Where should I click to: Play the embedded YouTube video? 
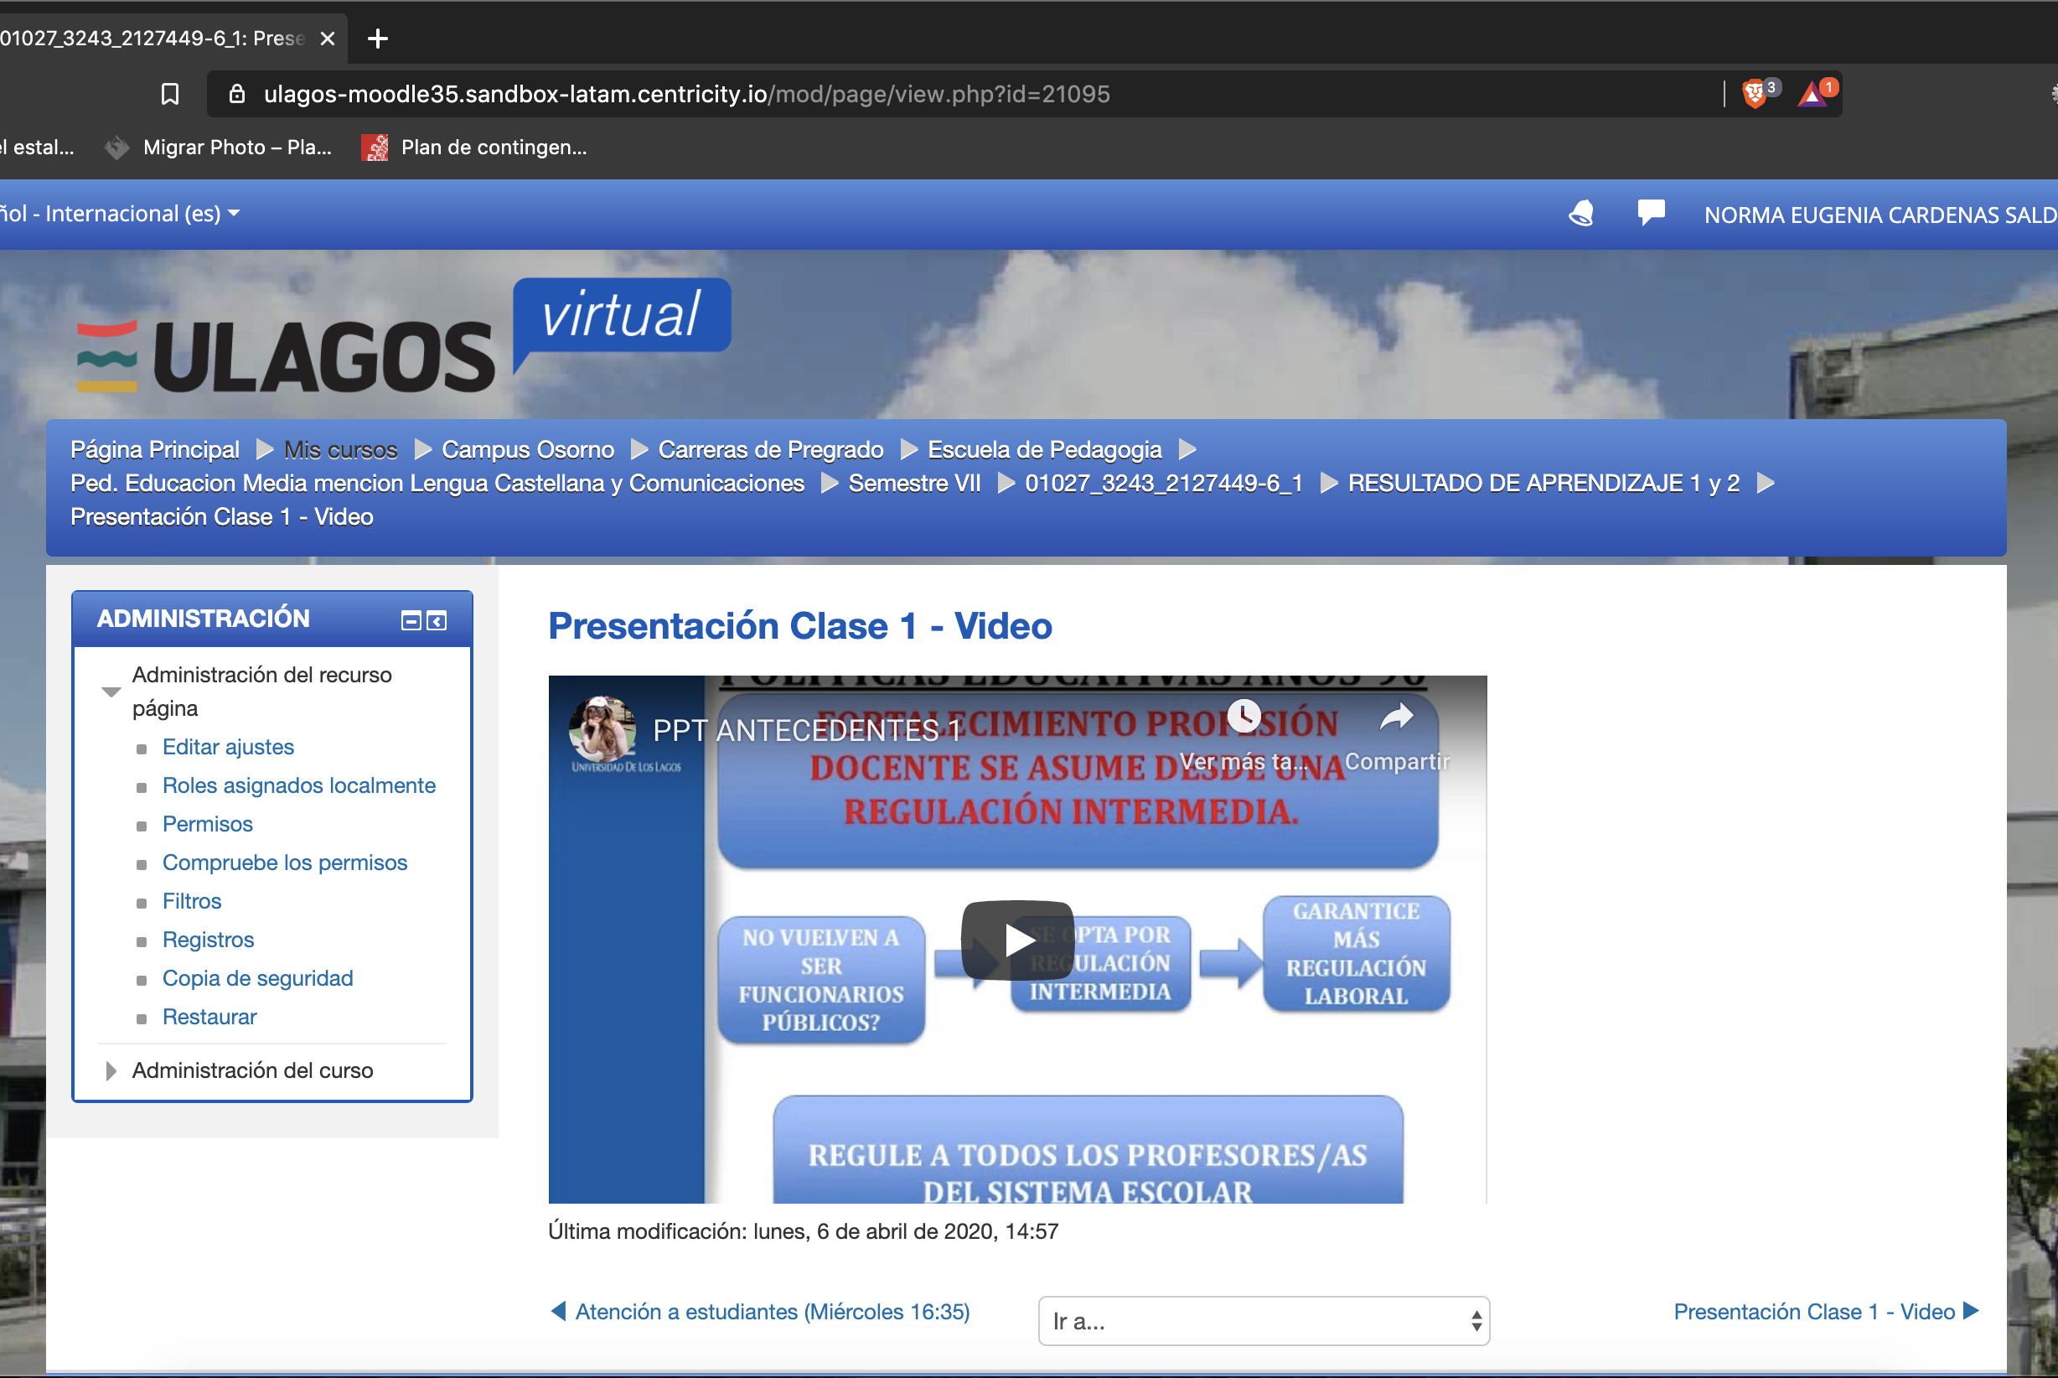tap(1017, 940)
